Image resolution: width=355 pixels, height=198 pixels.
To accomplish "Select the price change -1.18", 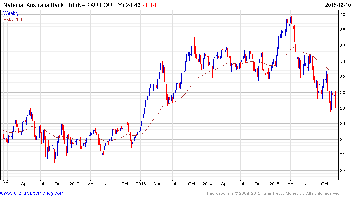I will [x=149, y=5].
